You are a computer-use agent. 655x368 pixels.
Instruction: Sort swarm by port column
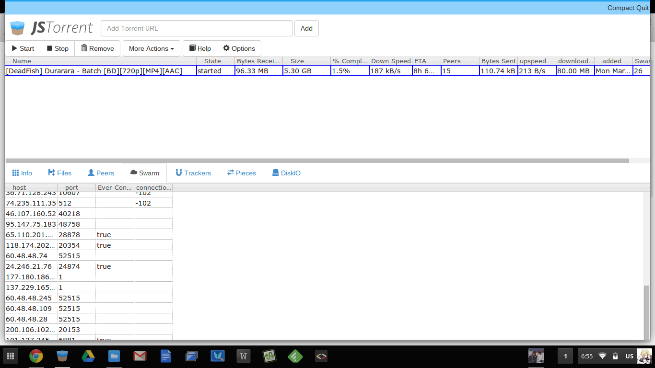pyautogui.click(x=77, y=187)
